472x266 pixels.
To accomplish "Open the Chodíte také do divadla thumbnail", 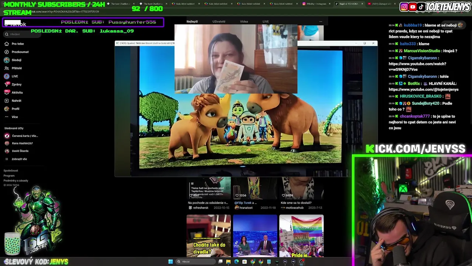I will [209, 236].
